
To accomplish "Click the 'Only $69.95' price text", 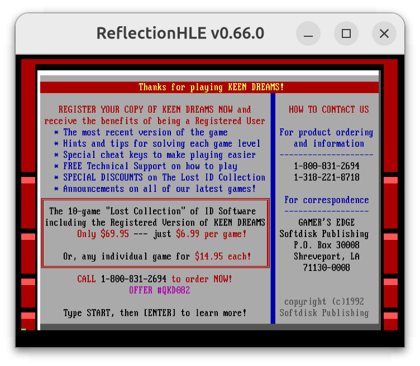I will [103, 234].
